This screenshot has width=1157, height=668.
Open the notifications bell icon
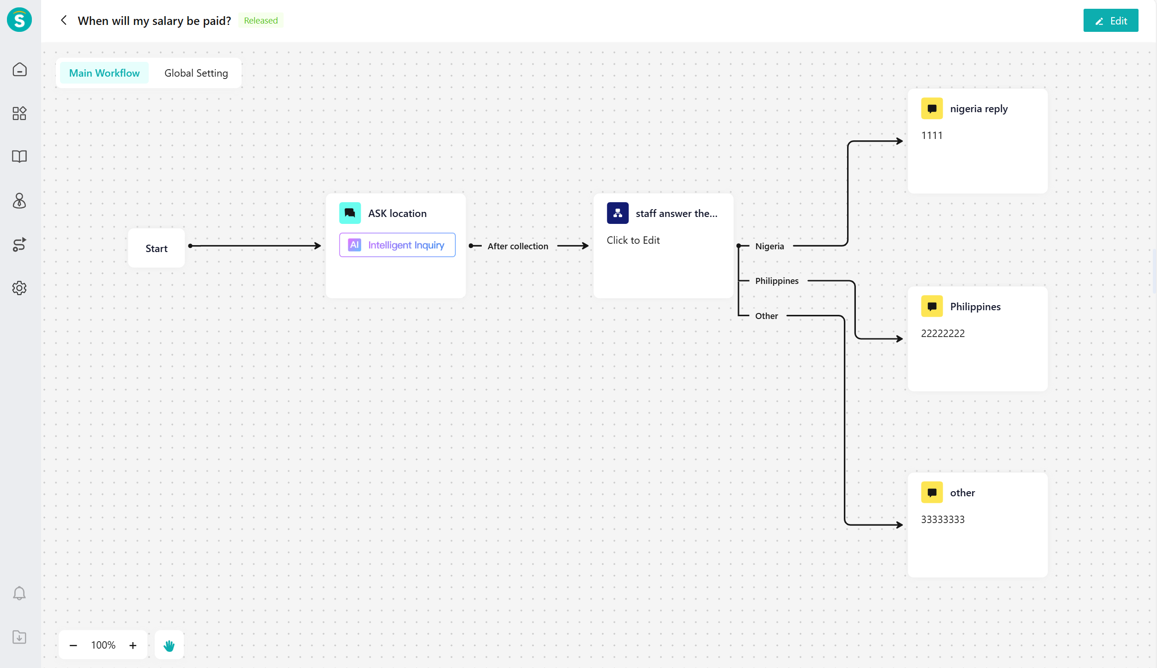(x=19, y=593)
